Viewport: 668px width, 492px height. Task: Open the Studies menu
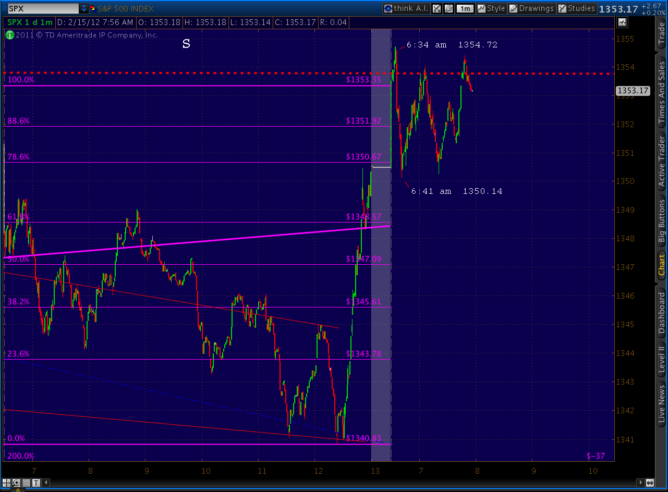click(x=576, y=8)
